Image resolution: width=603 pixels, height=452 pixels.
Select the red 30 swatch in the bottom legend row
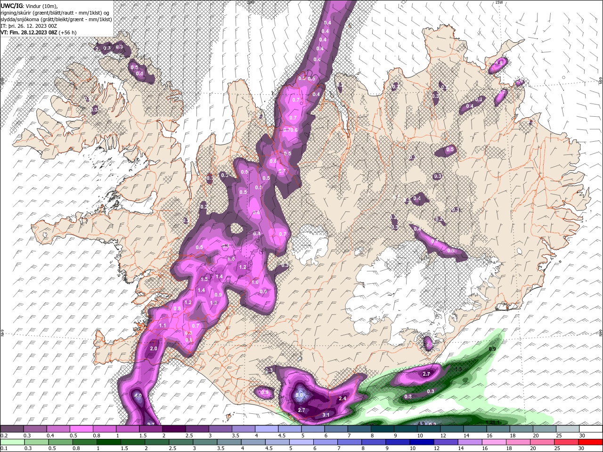[x=591, y=442]
